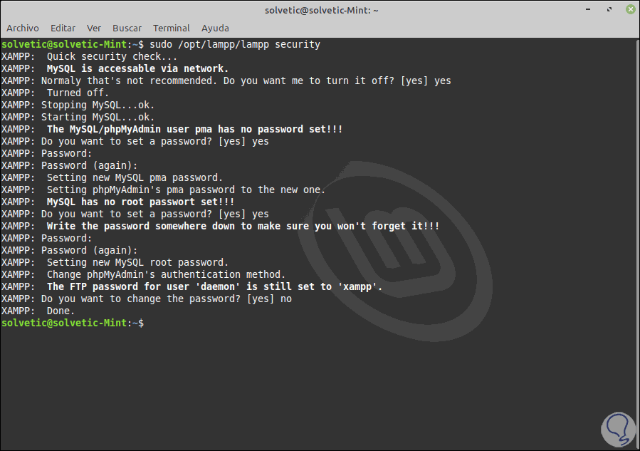Click the 'Turned off.' line

pos(55,93)
